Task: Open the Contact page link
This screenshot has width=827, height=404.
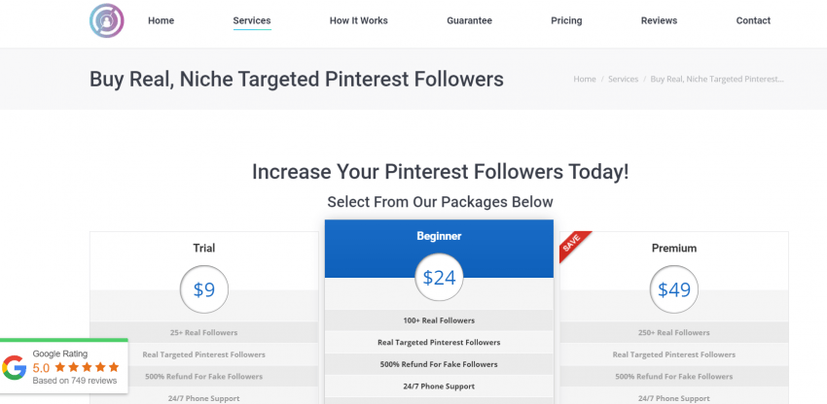Action: [x=753, y=20]
